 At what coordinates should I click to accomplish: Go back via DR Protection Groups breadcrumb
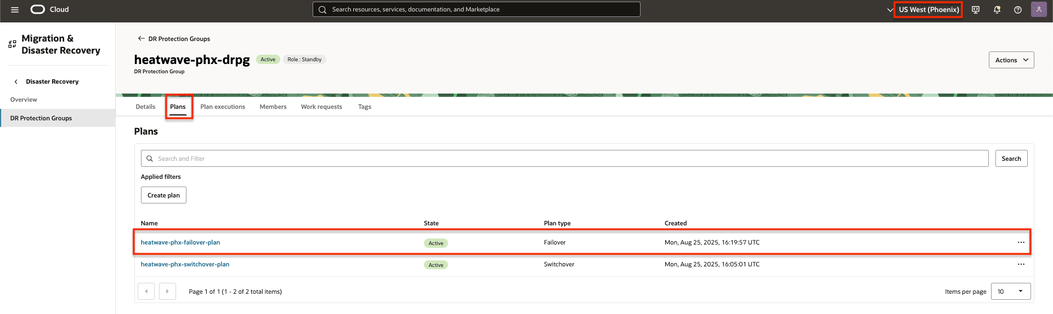click(x=179, y=39)
